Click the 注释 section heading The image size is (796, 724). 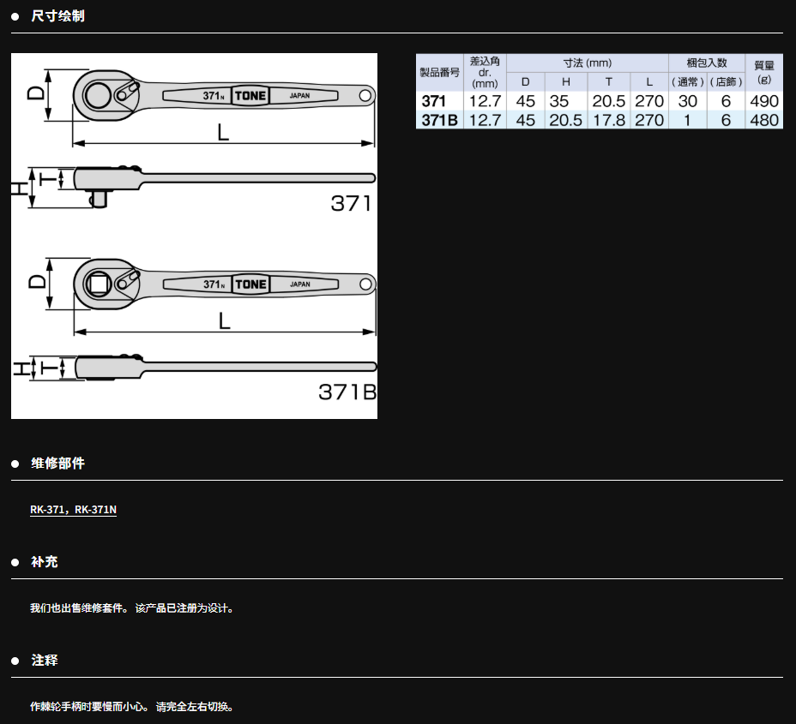[x=45, y=660]
